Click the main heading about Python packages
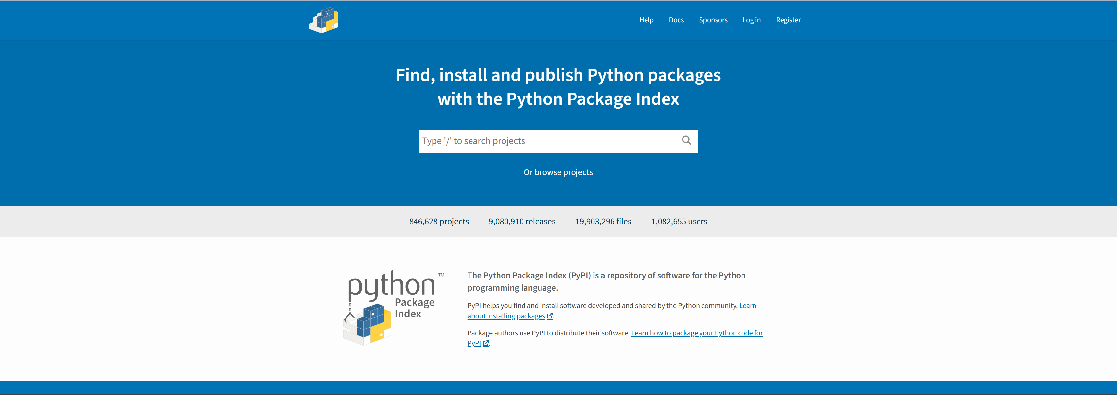 click(x=558, y=87)
